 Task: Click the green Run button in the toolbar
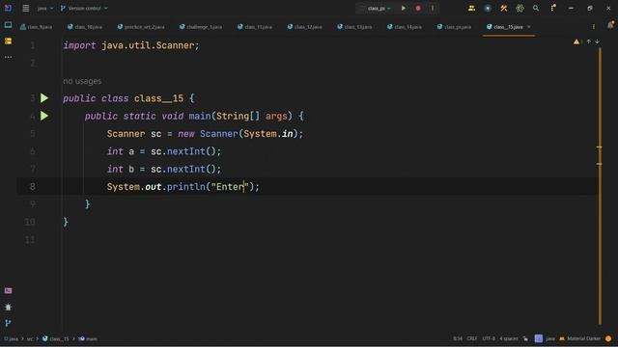tap(404, 8)
